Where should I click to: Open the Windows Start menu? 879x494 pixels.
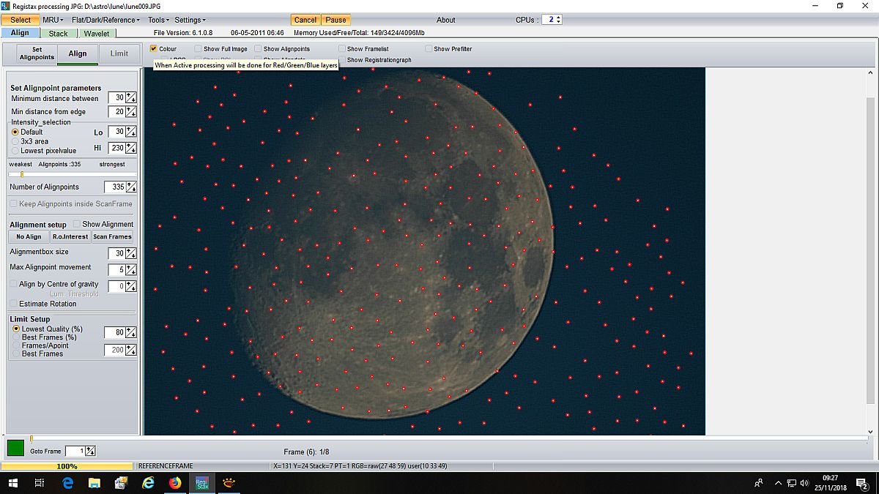click(13, 483)
